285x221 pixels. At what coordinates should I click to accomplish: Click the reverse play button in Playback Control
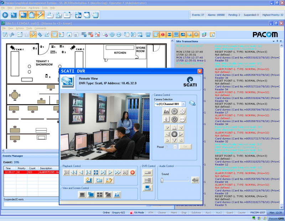[81, 172]
